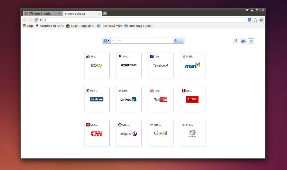The height and width of the screenshot is (170, 287).
Task: Switch to the lffl linux freedom tab
Action: click(x=41, y=13)
